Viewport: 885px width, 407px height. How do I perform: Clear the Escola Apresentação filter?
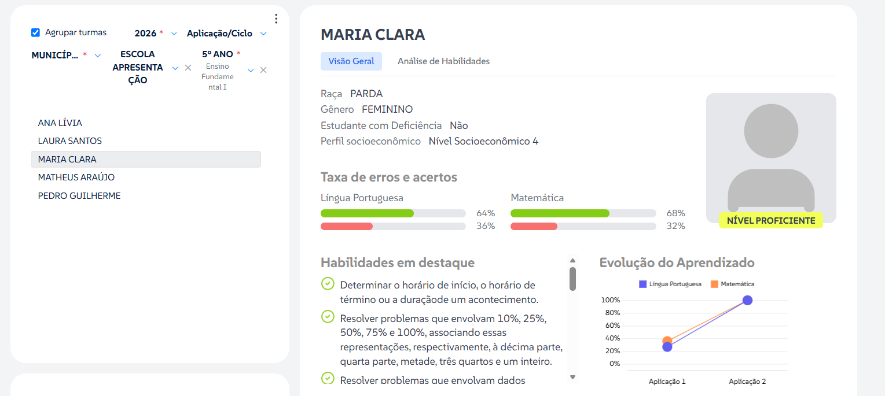point(188,68)
